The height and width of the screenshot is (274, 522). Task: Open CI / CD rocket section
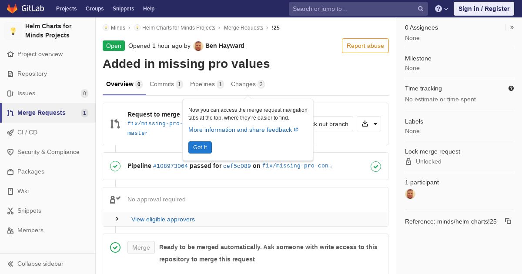[27, 132]
